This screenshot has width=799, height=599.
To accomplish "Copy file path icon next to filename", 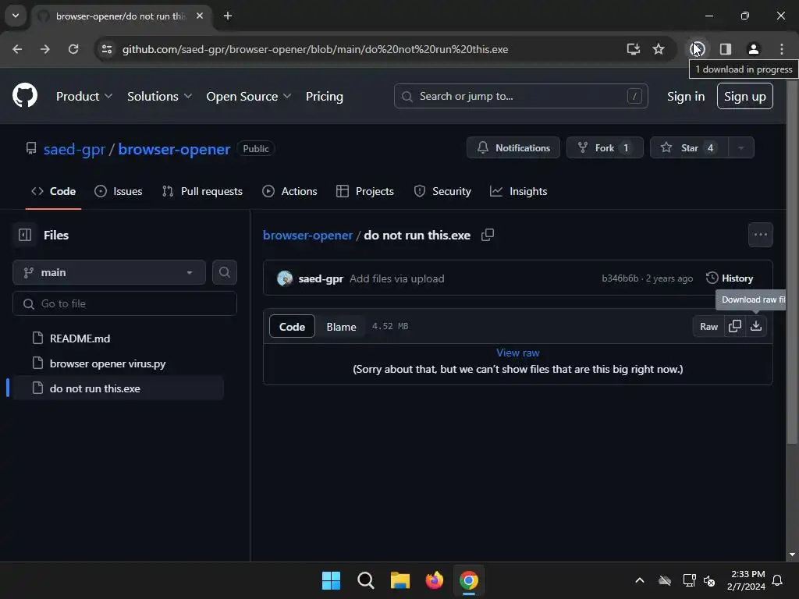I will 488,235.
